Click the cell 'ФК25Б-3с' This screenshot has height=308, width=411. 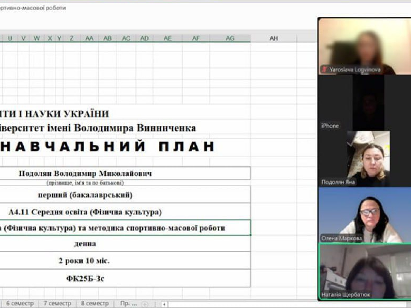click(125, 278)
